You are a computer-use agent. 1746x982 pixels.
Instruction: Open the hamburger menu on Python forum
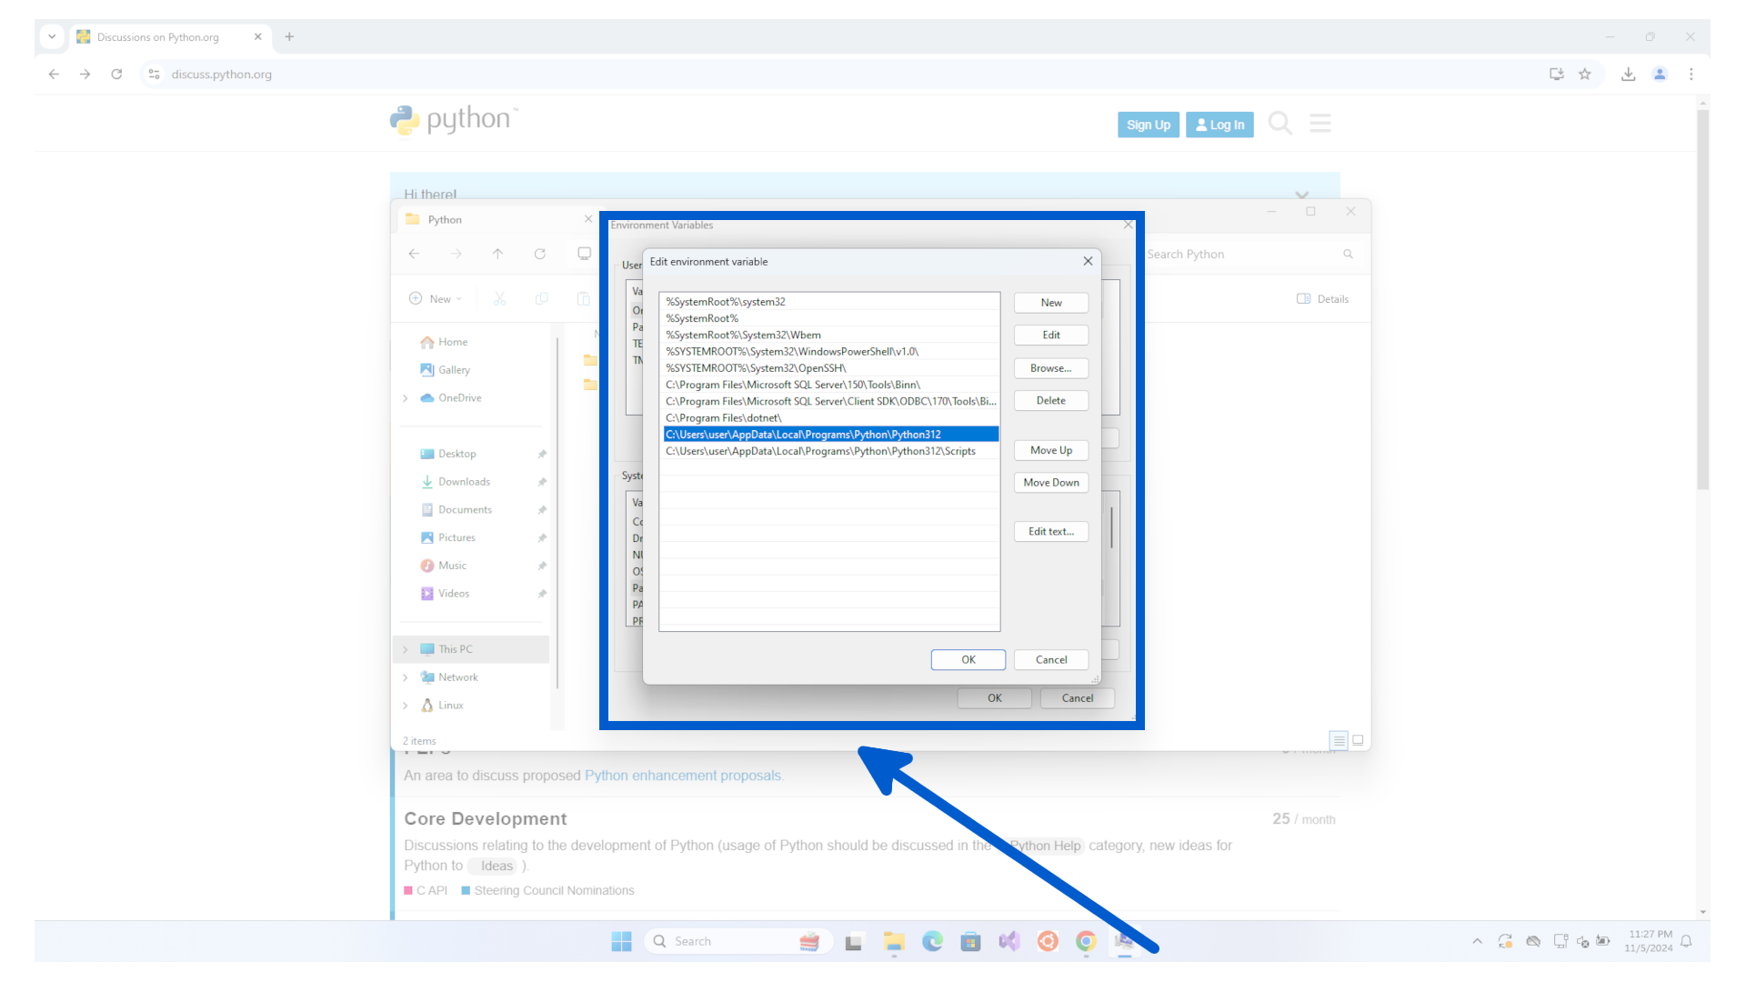1320,123
